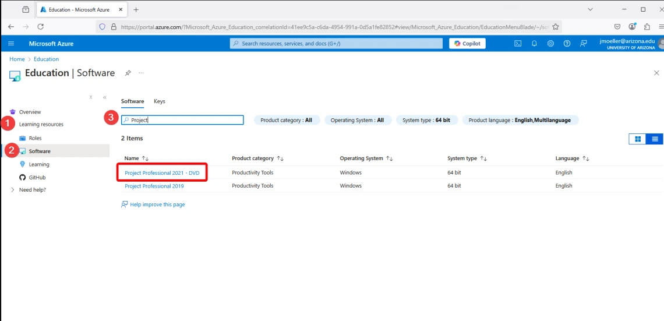Open the Firefox account icon
This screenshot has width=664, height=321.
(632, 27)
